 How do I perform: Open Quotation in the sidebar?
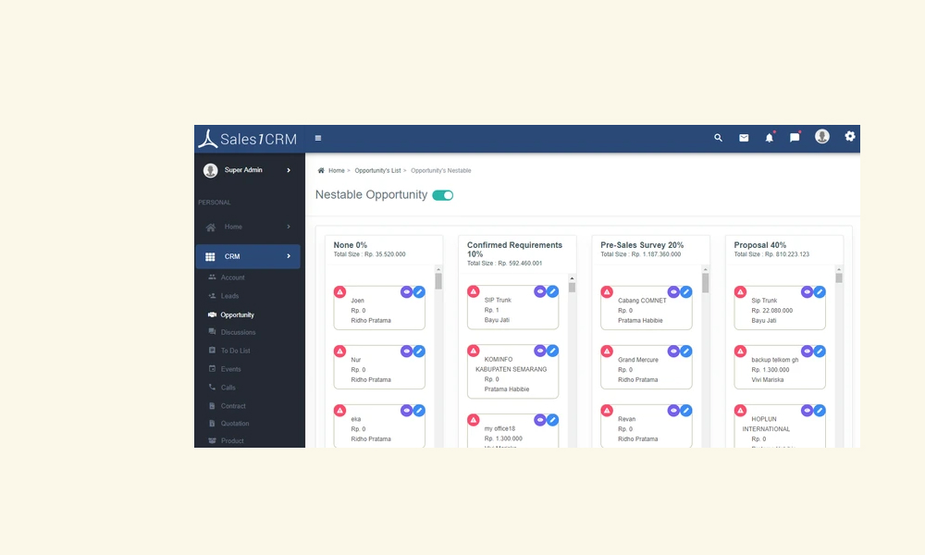[x=235, y=424]
